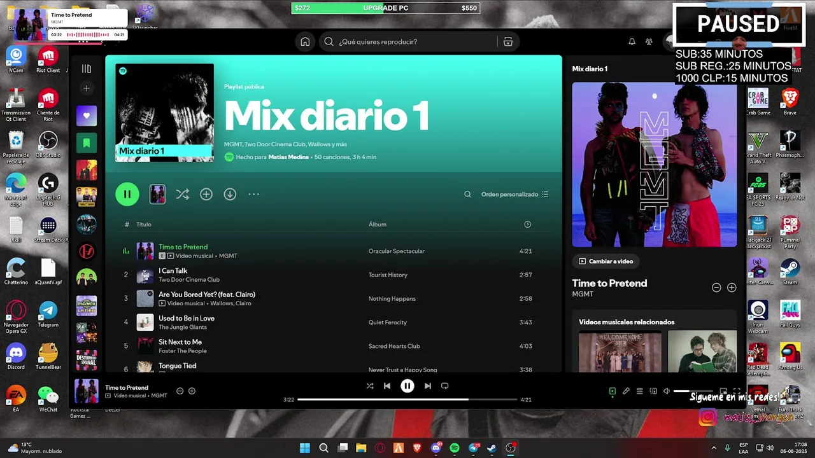Open the Among Us desktop shortcut
The width and height of the screenshot is (815, 458).
(790, 355)
